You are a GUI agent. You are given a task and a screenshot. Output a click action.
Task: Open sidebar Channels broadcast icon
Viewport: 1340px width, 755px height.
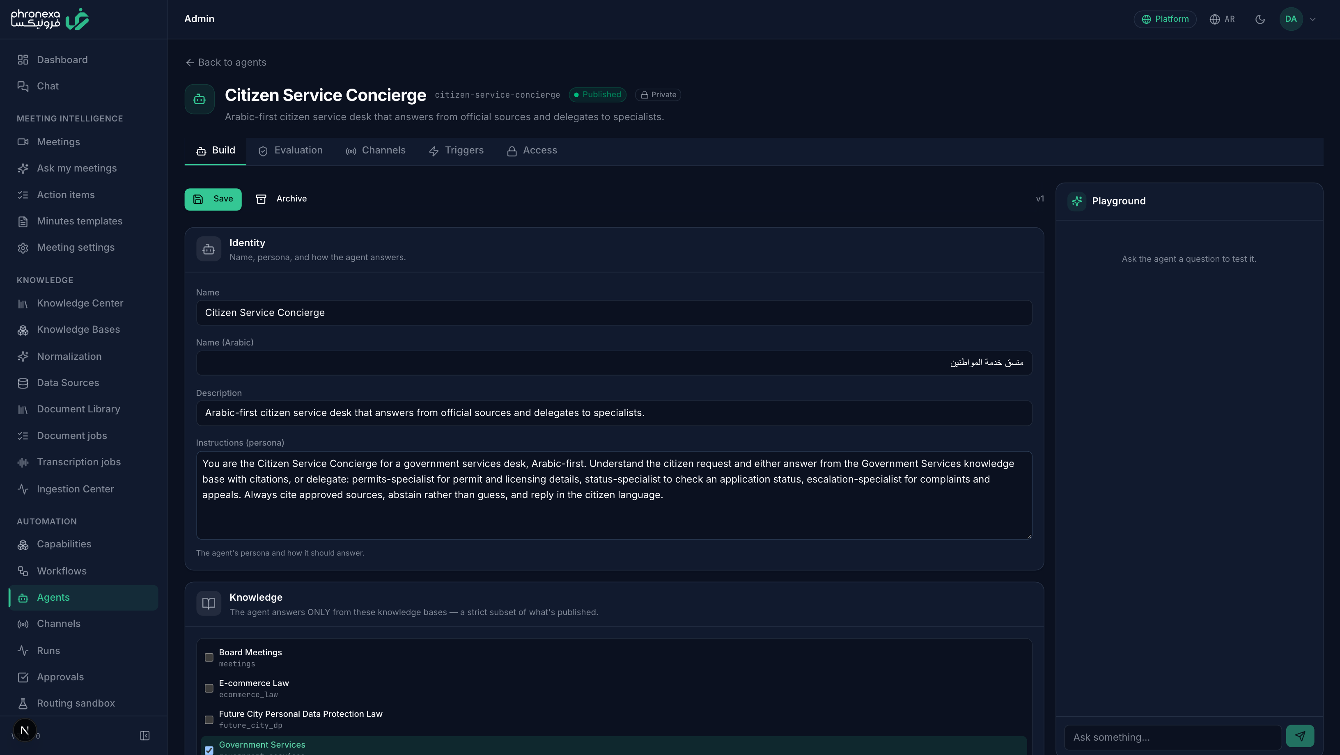(x=23, y=624)
